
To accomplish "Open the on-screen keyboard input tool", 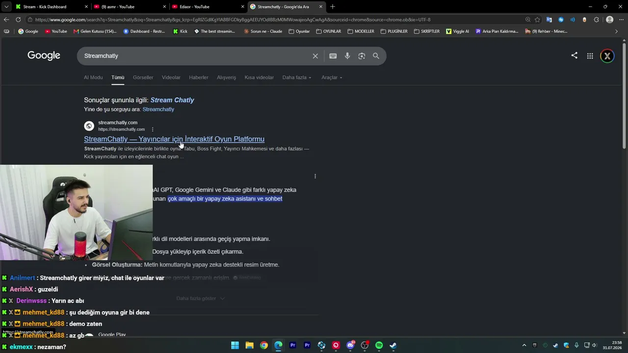I will click(333, 56).
